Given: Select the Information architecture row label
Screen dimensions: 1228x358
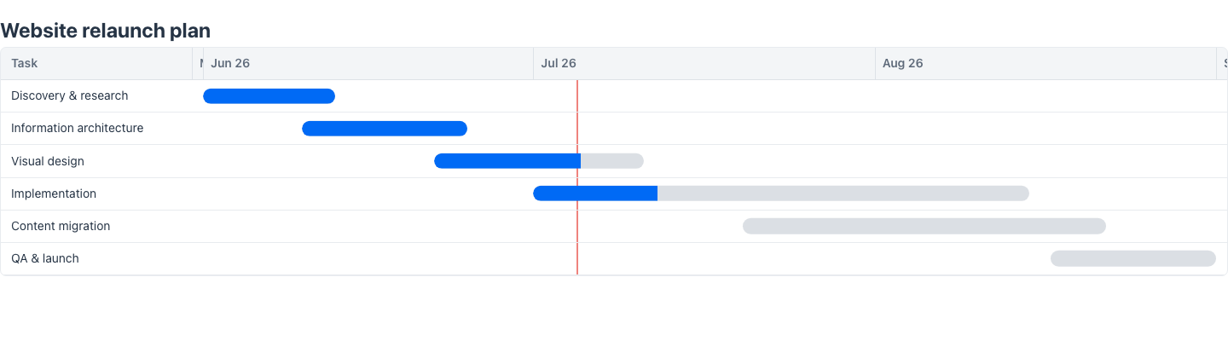Looking at the screenshot, I should (78, 128).
